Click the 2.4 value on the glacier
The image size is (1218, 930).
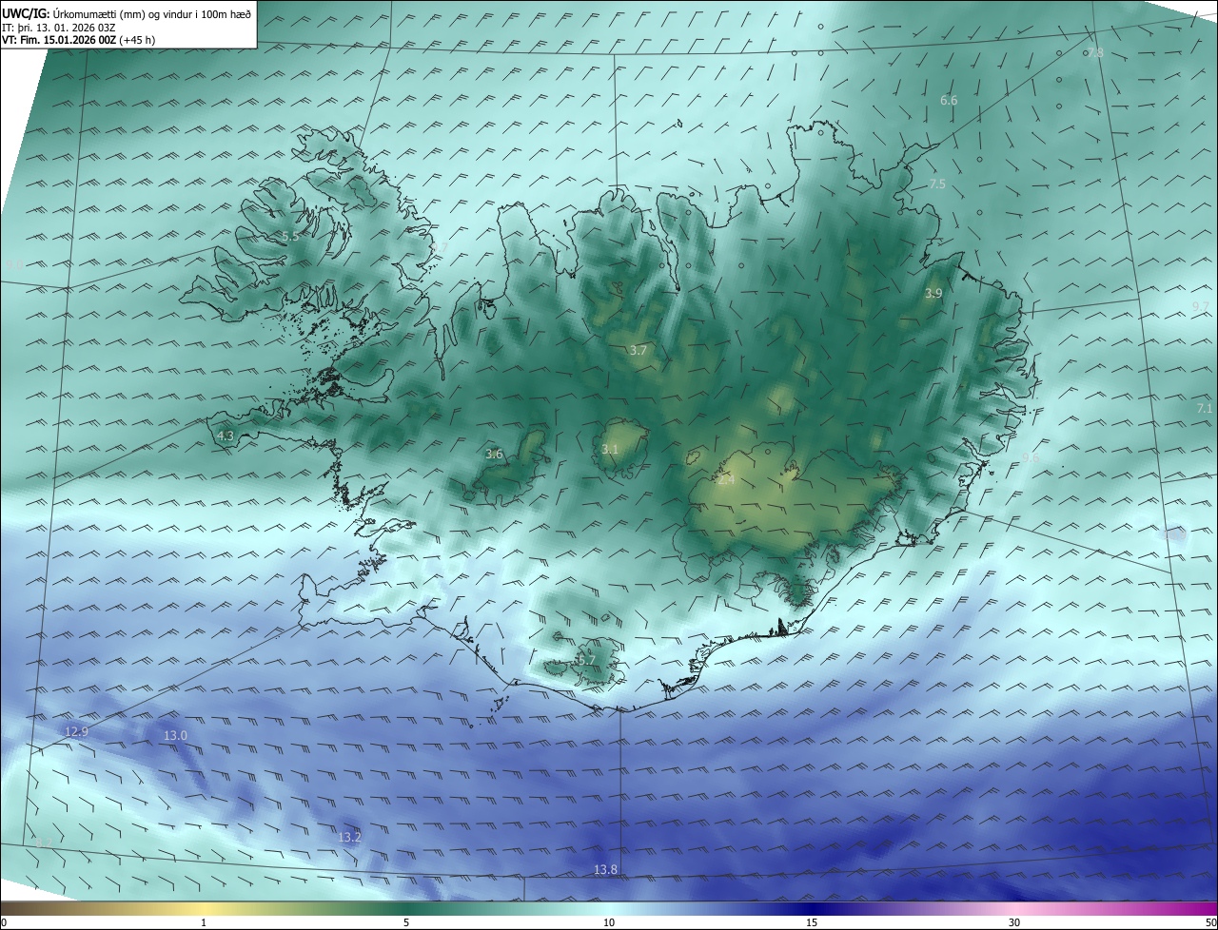click(726, 480)
